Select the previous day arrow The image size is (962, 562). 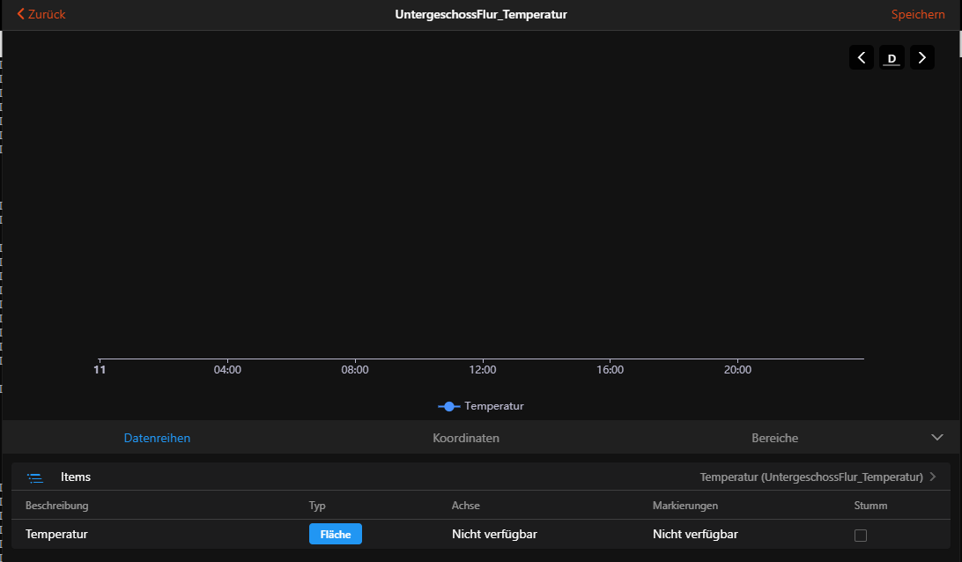click(x=861, y=56)
